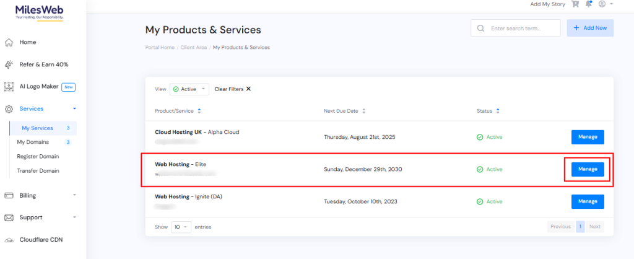Go to Portal Home breadcrumb

click(160, 47)
